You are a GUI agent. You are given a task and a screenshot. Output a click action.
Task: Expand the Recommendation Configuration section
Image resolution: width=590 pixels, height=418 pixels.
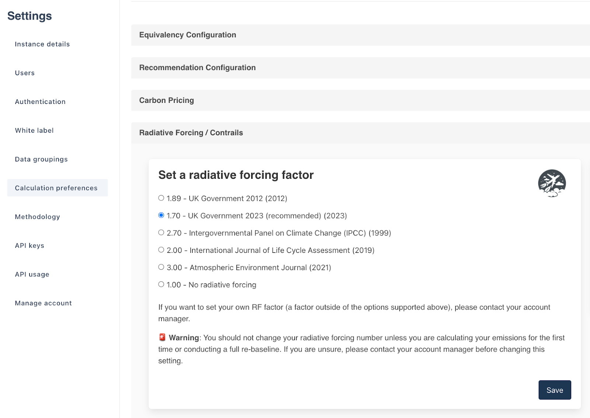197,68
